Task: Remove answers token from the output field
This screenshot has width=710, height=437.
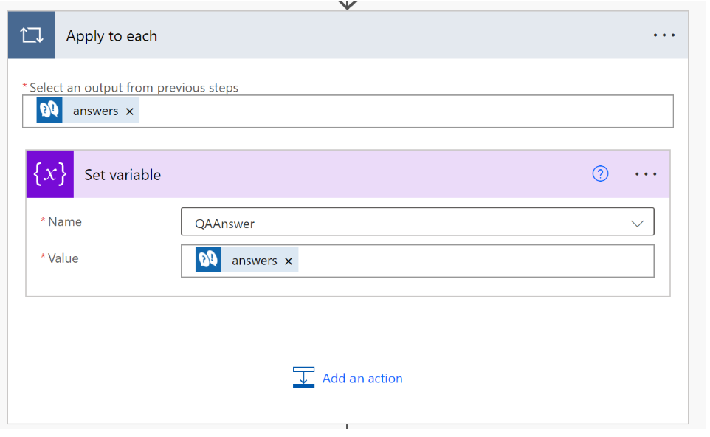Action: point(130,111)
